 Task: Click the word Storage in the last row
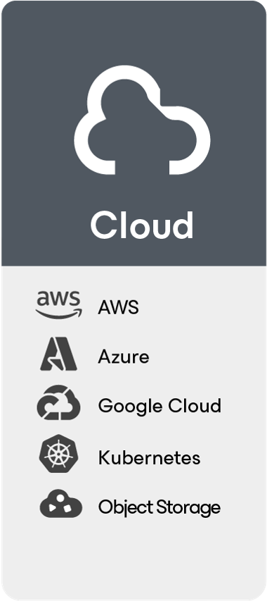(x=189, y=508)
